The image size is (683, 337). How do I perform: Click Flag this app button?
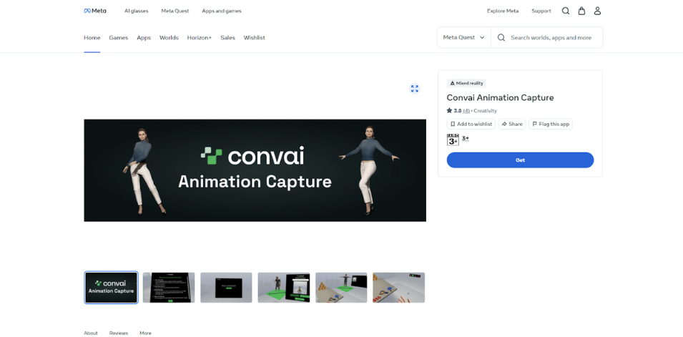[x=551, y=124]
